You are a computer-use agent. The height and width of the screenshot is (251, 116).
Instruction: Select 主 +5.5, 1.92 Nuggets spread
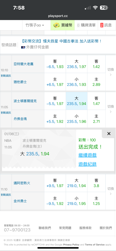[x=55, y=119]
